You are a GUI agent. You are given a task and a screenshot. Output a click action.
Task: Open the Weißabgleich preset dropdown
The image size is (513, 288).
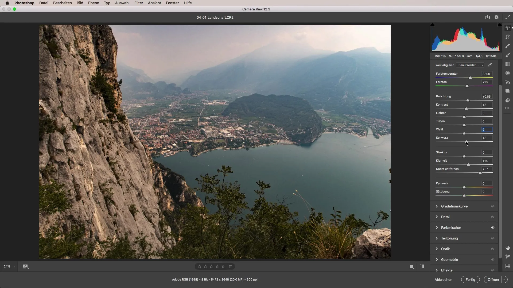[x=471, y=65]
